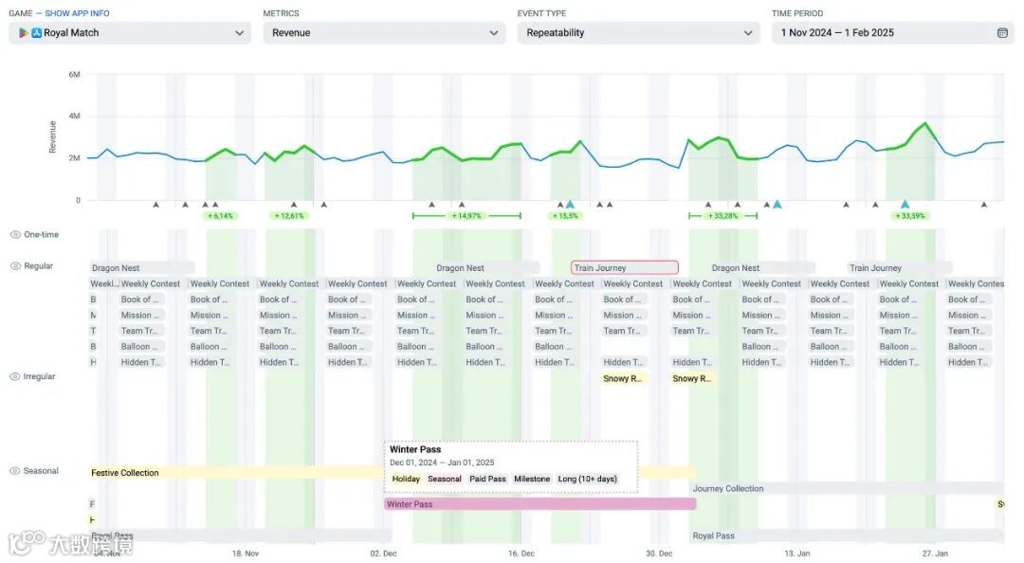Open the calendar icon in Time Period

click(1002, 32)
